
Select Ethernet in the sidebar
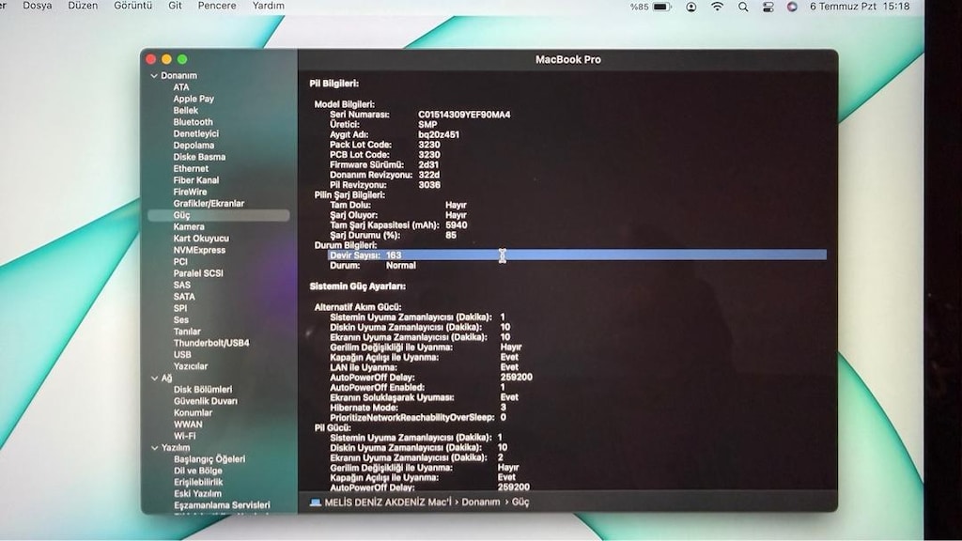point(190,169)
